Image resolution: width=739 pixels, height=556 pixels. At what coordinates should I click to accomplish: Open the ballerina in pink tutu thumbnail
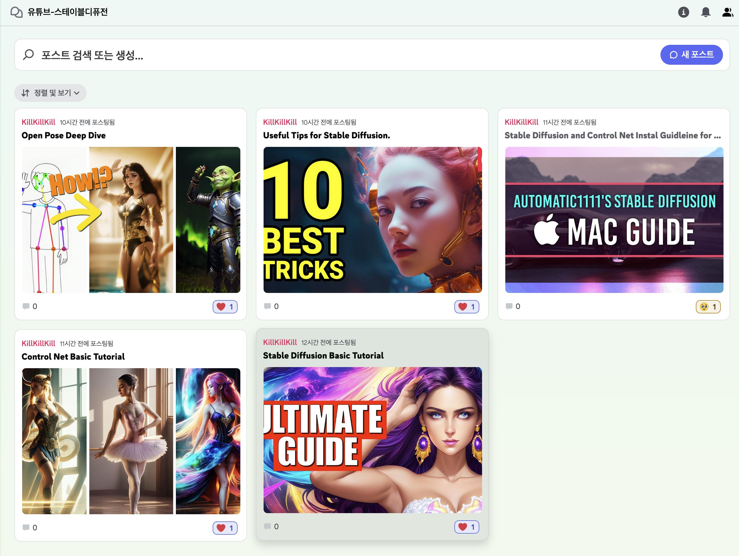pyautogui.click(x=131, y=441)
